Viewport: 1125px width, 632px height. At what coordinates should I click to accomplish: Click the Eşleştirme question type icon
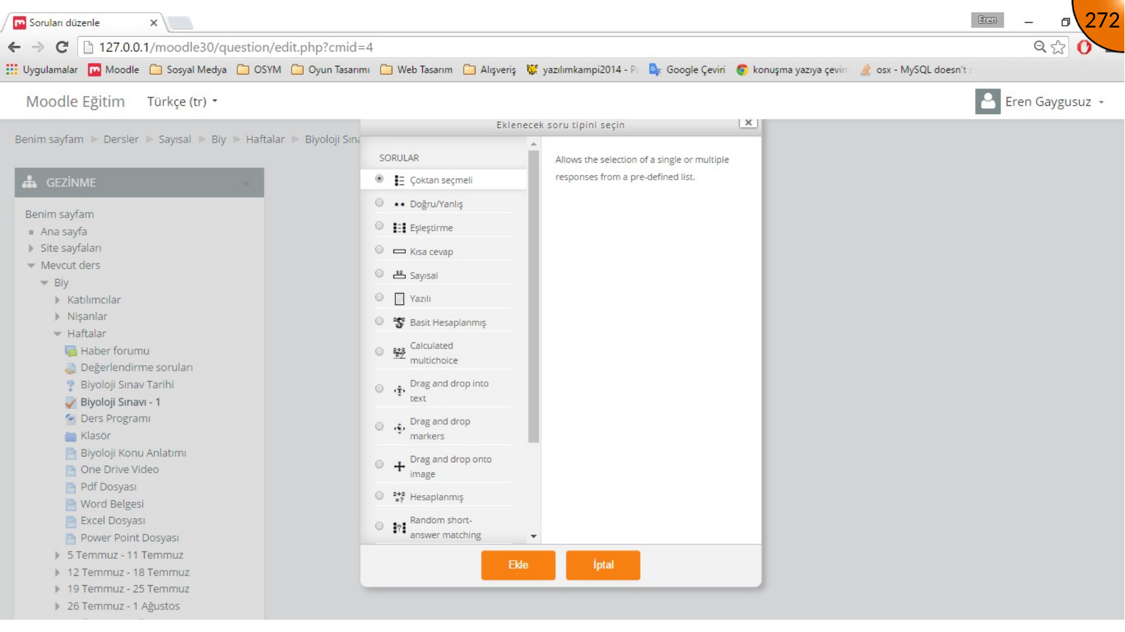tap(399, 228)
